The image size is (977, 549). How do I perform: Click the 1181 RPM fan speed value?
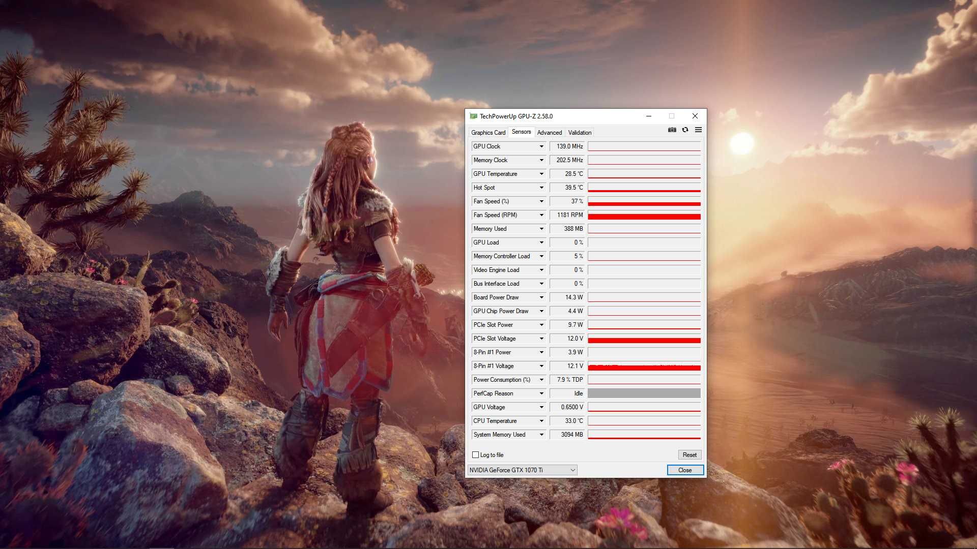(x=567, y=215)
